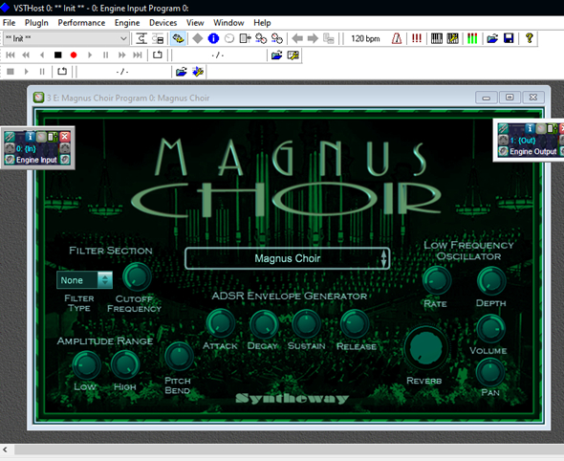Click the clock-like round toolbar icon
564x461 pixels.
pos(229,38)
